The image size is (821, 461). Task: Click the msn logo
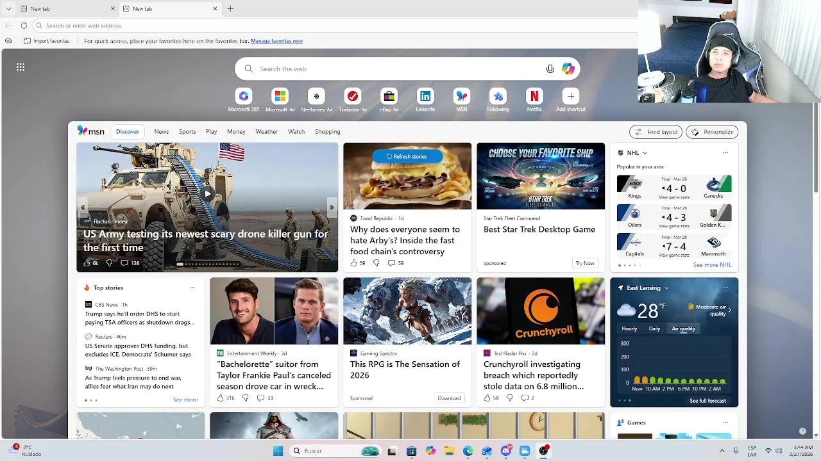pos(91,131)
